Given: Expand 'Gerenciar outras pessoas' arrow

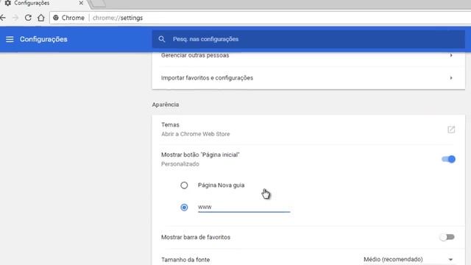Looking at the screenshot, I should (x=451, y=55).
